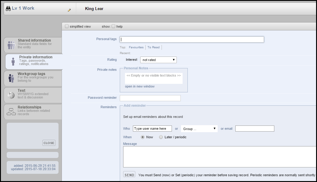Expand the Group dropdown for reminders
The height and width of the screenshot is (182, 317).
point(199,129)
